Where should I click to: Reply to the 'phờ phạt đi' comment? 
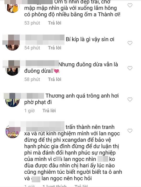click(49, 111)
